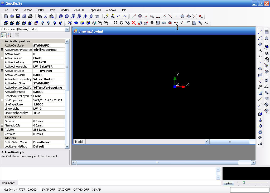
Task: Expand the Palette collection entry
Action: (2, 129)
